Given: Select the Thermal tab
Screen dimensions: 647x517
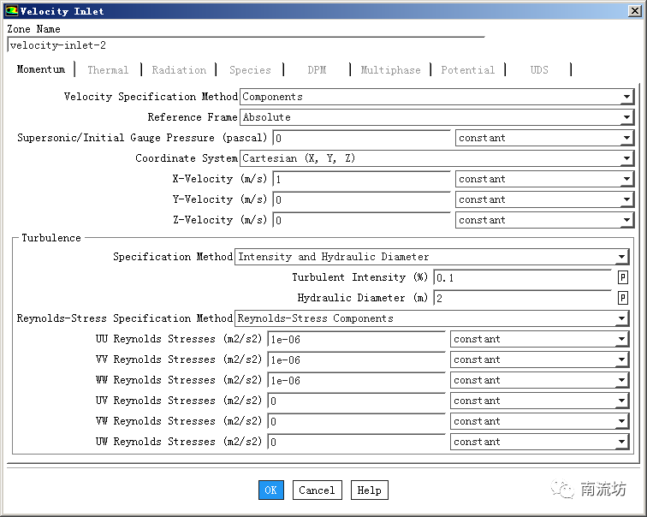Looking at the screenshot, I should click(x=108, y=70).
